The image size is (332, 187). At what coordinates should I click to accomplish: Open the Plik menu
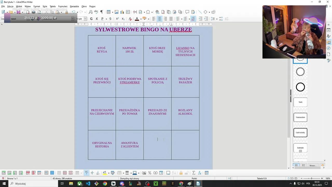point(3,6)
